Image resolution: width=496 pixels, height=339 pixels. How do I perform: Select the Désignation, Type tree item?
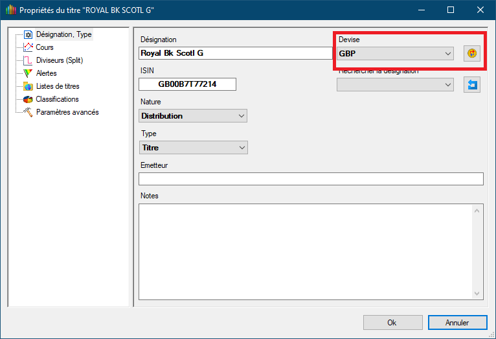pos(63,34)
